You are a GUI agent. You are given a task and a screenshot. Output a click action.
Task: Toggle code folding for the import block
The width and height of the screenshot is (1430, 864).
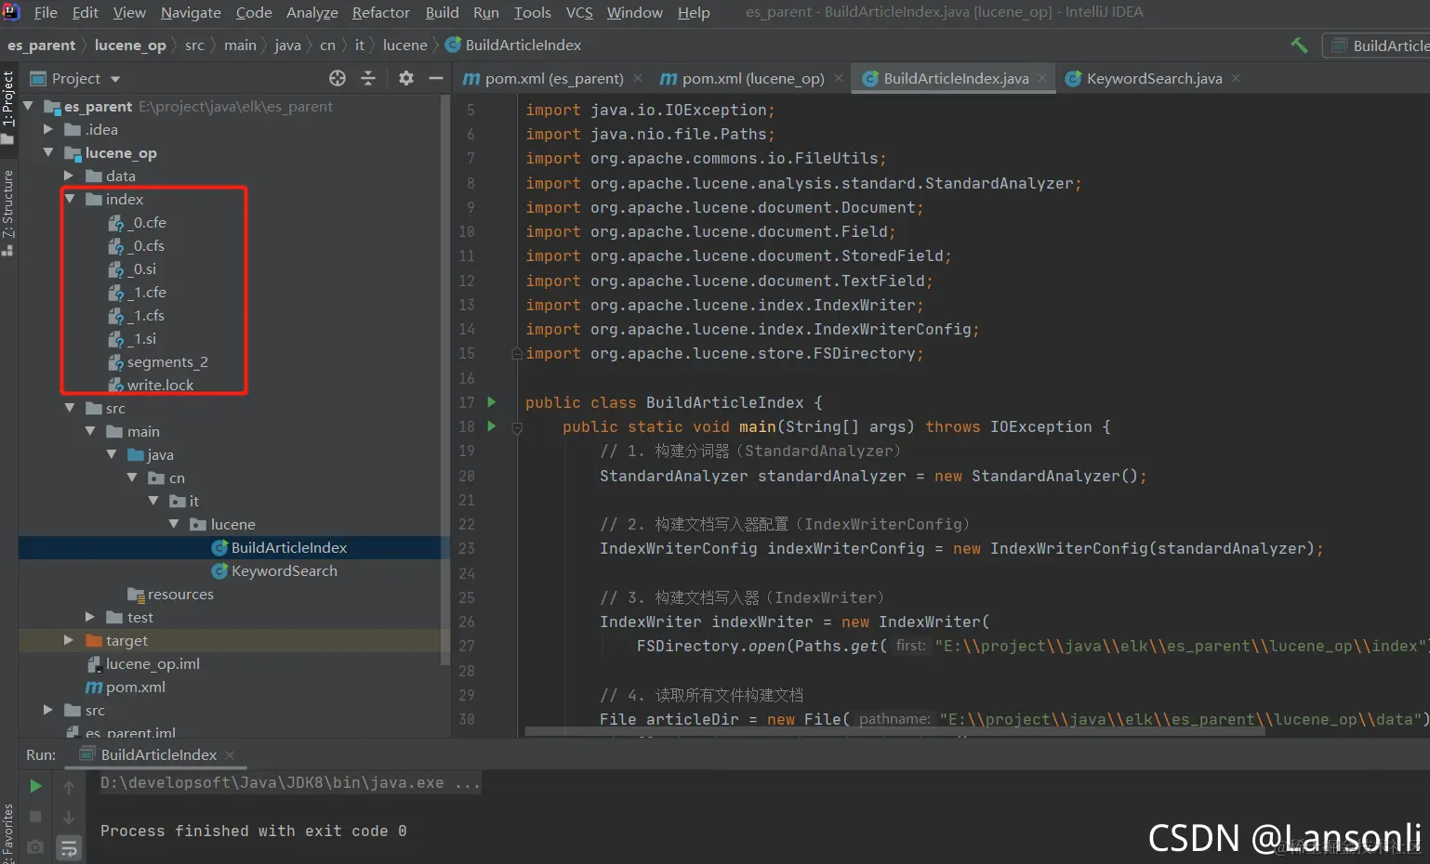pos(517,354)
